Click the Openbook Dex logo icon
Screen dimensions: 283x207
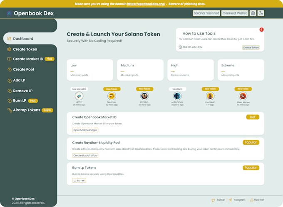(x=9, y=13)
